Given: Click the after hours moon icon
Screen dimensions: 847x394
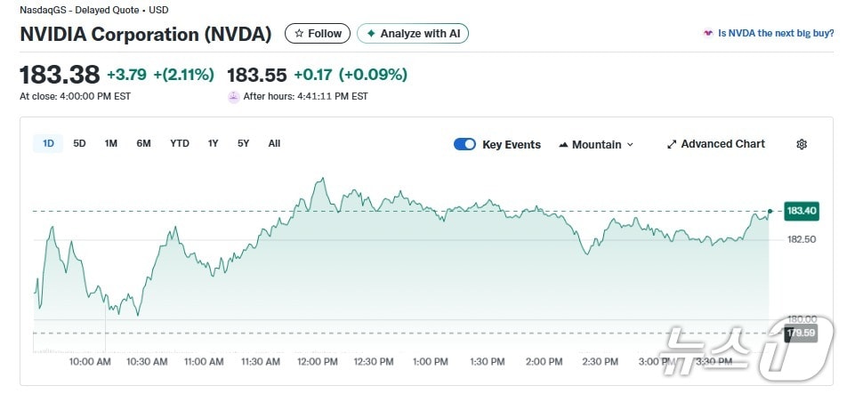Looking at the screenshot, I should coord(234,96).
